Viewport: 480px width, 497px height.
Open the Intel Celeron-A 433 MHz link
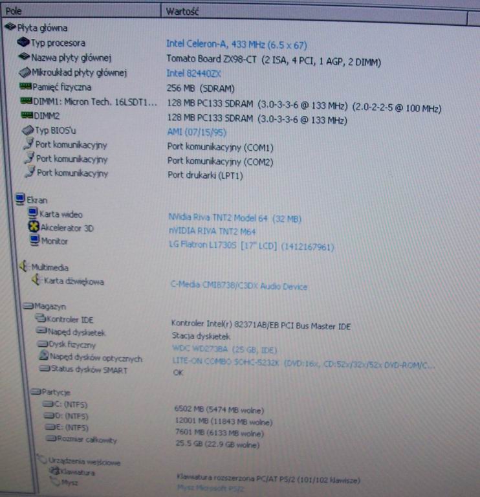(237, 45)
